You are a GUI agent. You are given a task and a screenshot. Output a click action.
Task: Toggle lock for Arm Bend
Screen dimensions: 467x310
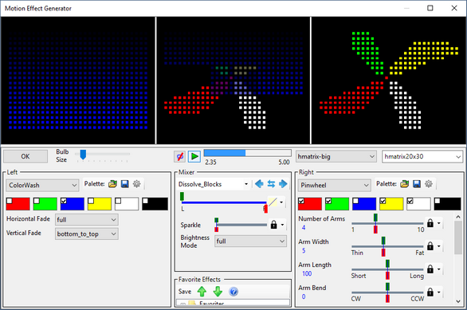point(430,292)
